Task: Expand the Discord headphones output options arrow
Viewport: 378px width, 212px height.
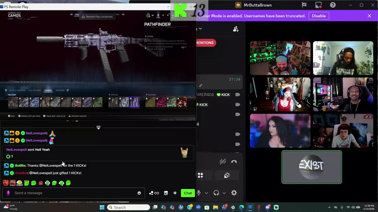Action: [224, 193]
